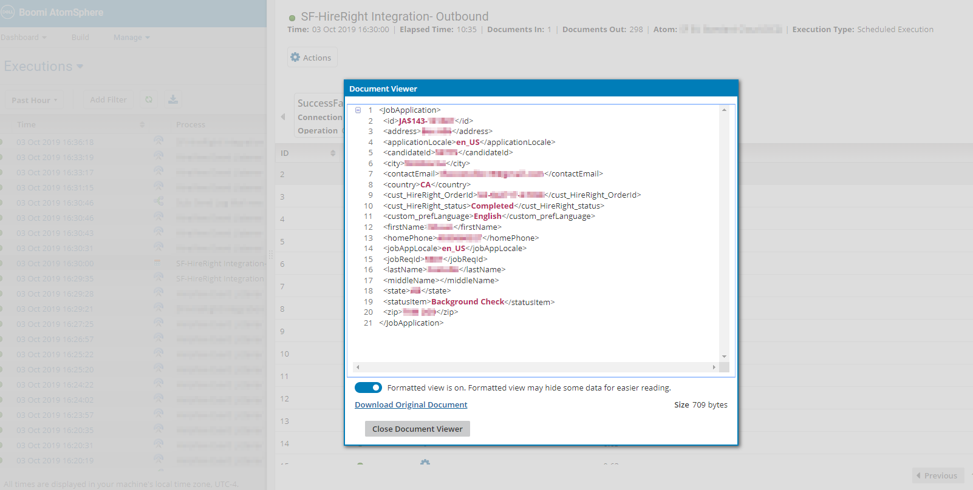The width and height of the screenshot is (973, 490).
Task: Click the process icon for the 16:27:25 execution
Action: click(159, 323)
